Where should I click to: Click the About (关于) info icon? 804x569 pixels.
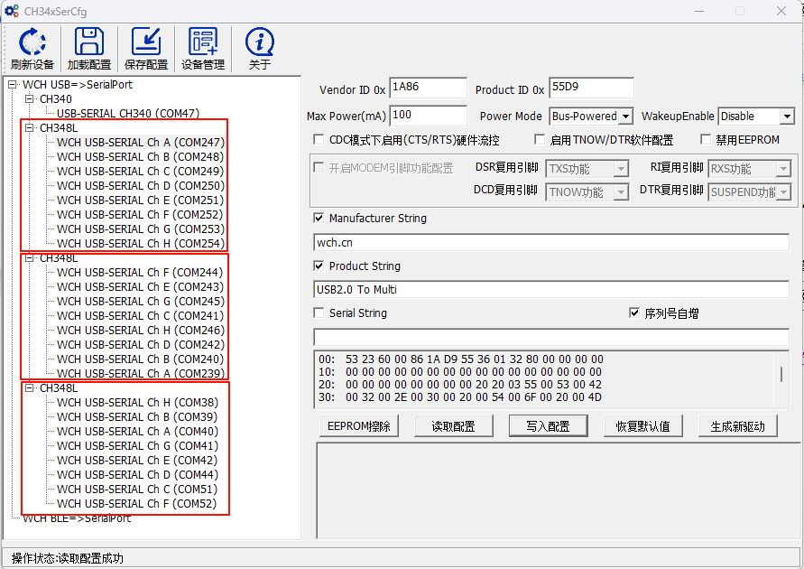point(260,42)
